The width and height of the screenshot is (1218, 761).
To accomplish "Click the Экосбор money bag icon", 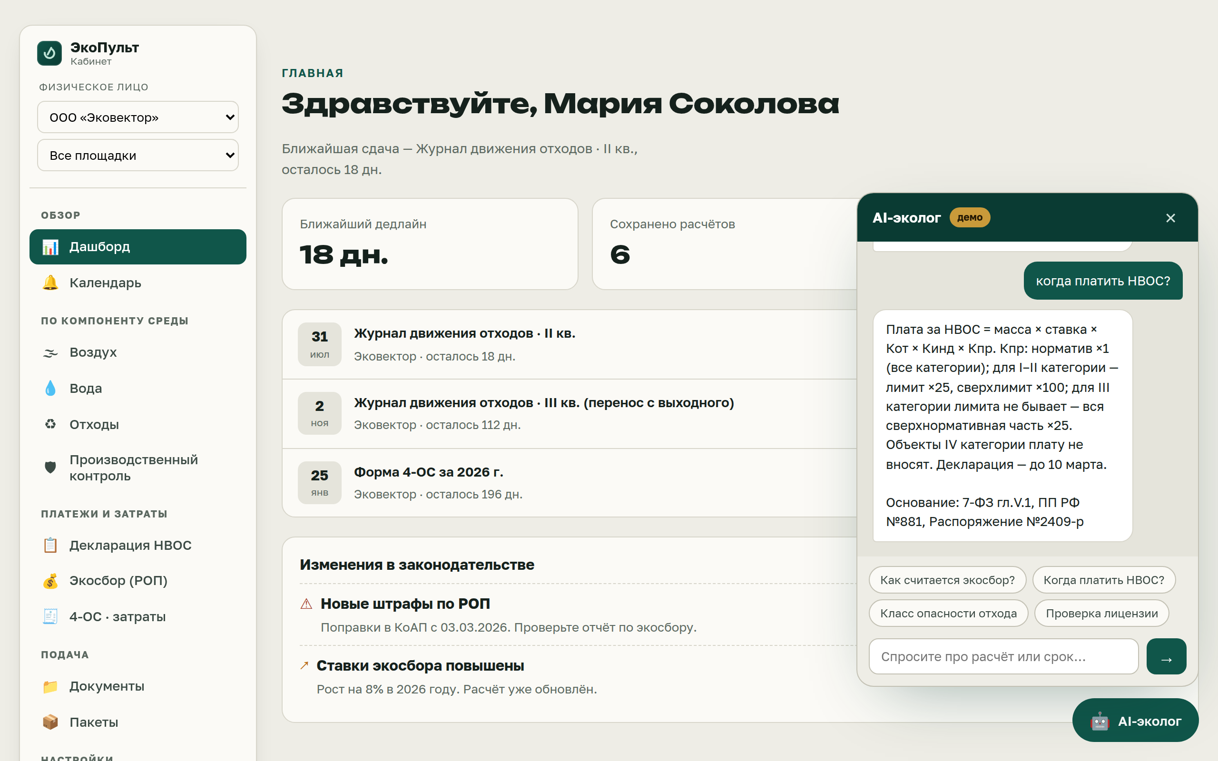I will [50, 581].
